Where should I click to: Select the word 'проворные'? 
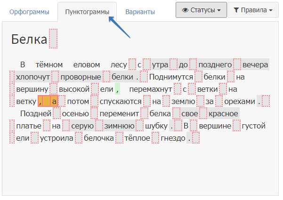click(x=81, y=77)
